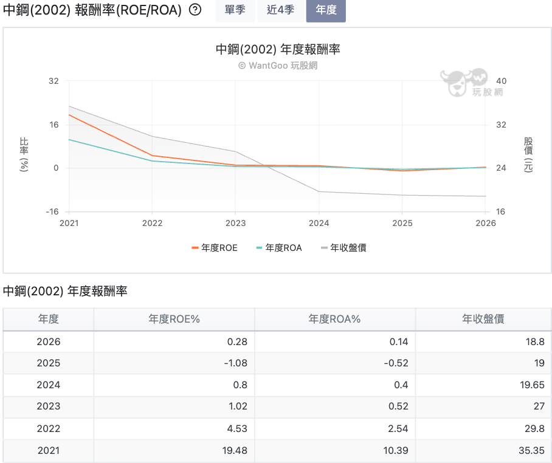Screen dimensions: 552x463
Task: Click closing price 18.8
Action: 535,341
